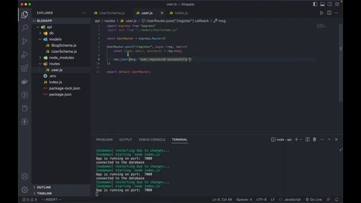Viewport: 361px width, 203px height.
Task: Expand the OUTLINE section
Action: point(61,187)
